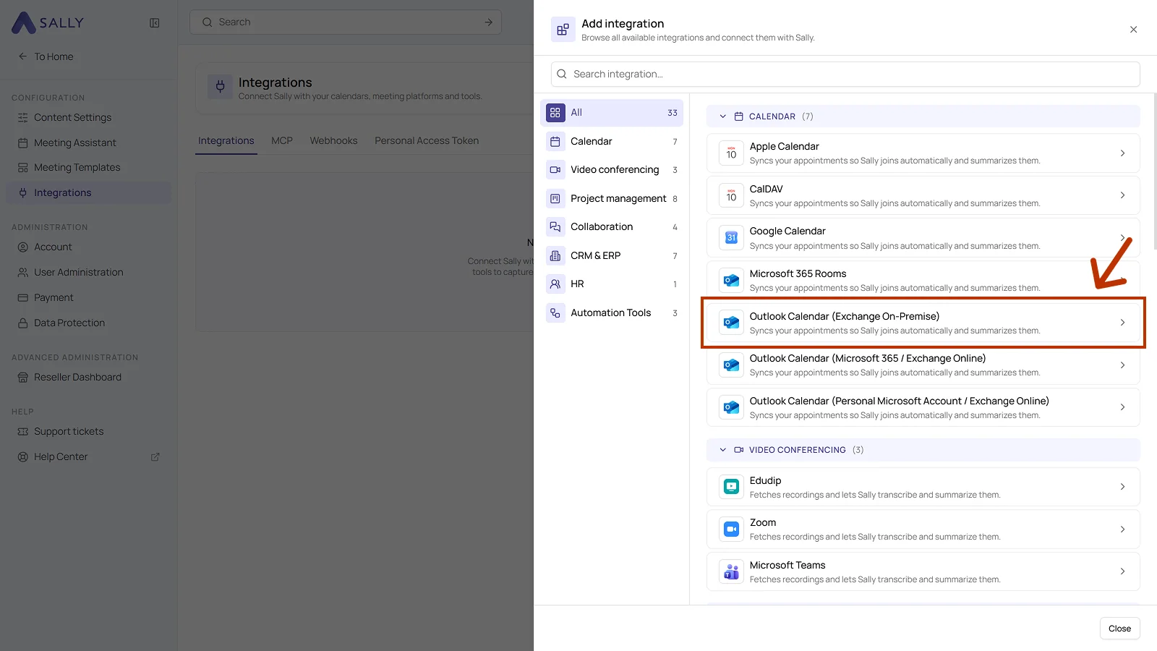Go back via To Home
The height and width of the screenshot is (651, 1157).
tap(46, 56)
